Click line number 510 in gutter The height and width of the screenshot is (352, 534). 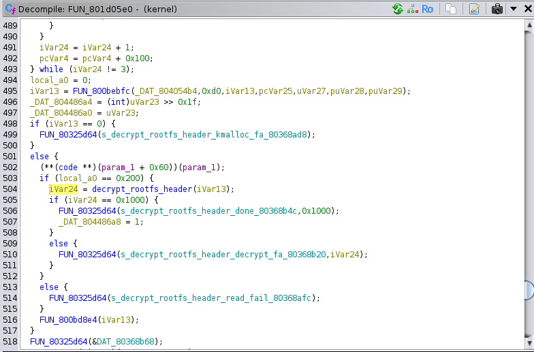[x=10, y=255]
